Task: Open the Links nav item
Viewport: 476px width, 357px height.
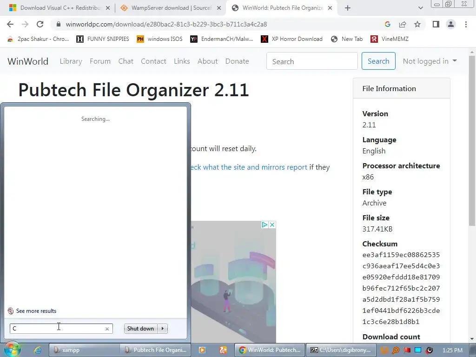Action: (182, 61)
